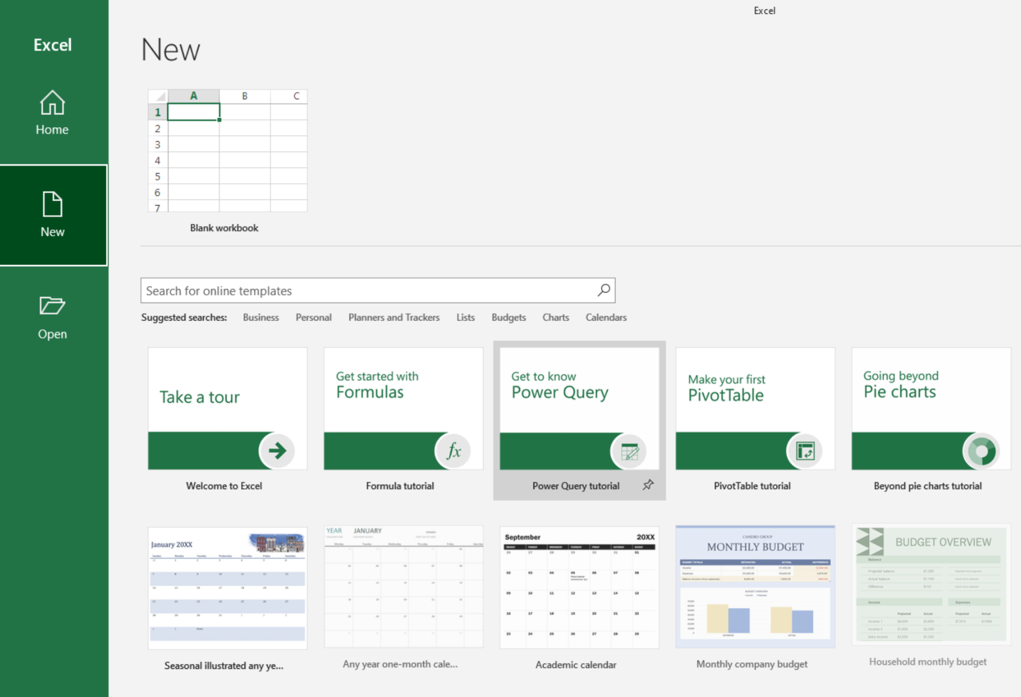Click the Household monthly budget caption
The width and height of the screenshot is (1021, 697).
(928, 662)
